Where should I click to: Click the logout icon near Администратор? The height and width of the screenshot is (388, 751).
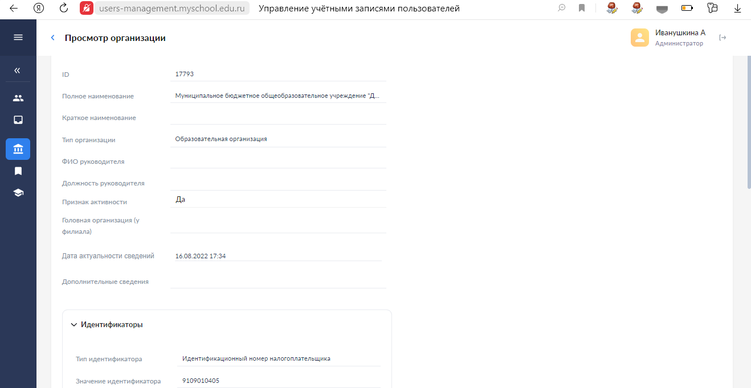723,38
